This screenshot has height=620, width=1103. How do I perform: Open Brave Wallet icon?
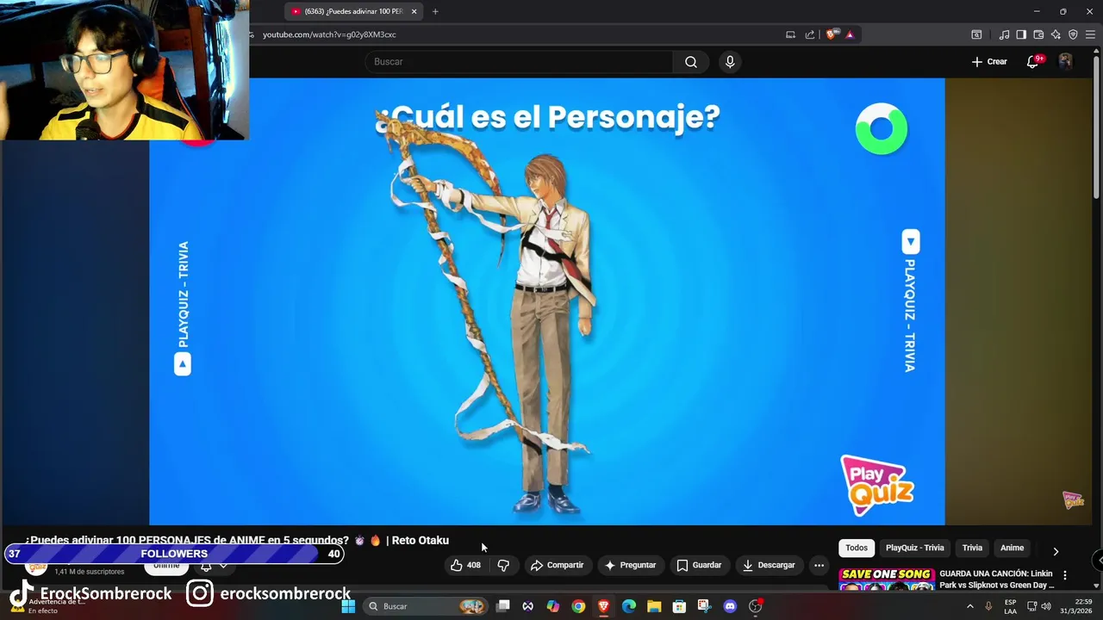[1038, 34]
